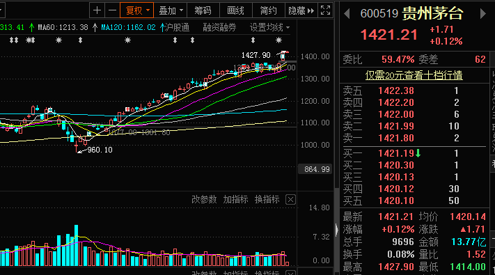Select the 画线 drawing tool
The height and width of the screenshot is (275, 495).
coord(235,10)
